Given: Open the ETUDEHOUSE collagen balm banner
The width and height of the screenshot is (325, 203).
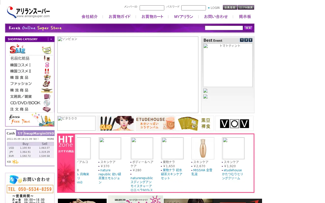Looking at the screenshot, I should pos(155,123).
